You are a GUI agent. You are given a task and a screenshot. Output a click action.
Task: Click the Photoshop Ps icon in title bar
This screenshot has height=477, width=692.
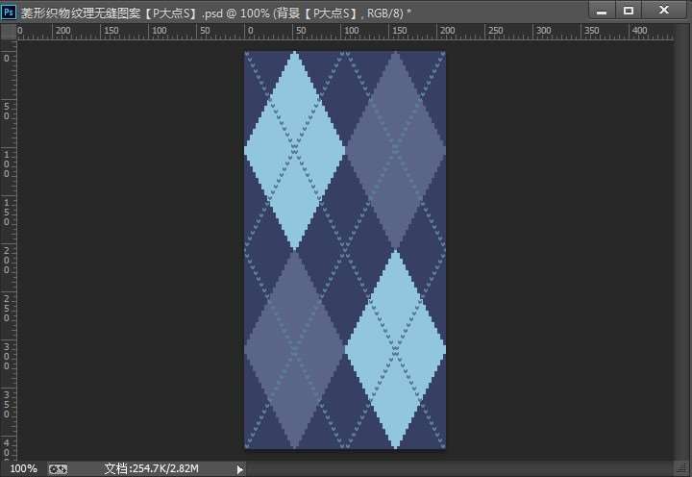point(9,12)
